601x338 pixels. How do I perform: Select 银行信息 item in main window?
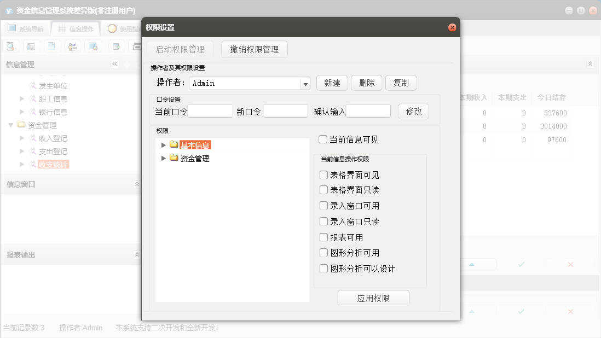click(x=53, y=112)
